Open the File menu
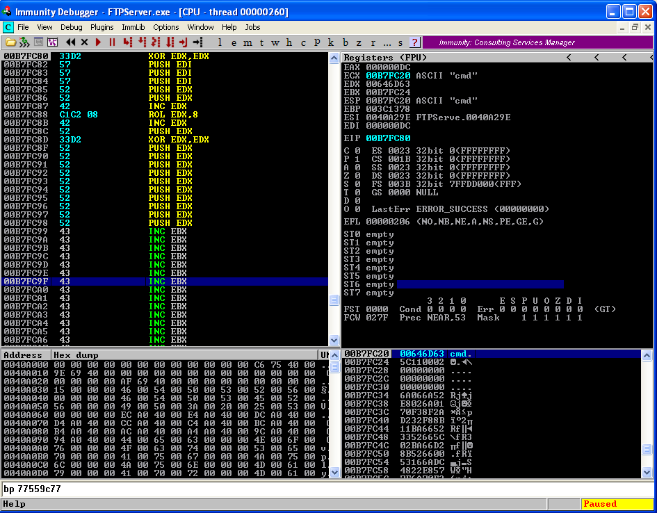657x513 pixels. tap(23, 27)
